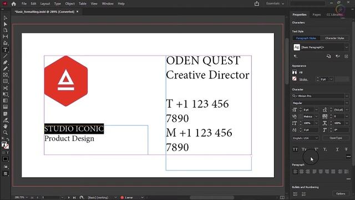Viewport: 355px width, 200px height.
Task: Show more Character options ellipsis
Action: point(348,157)
